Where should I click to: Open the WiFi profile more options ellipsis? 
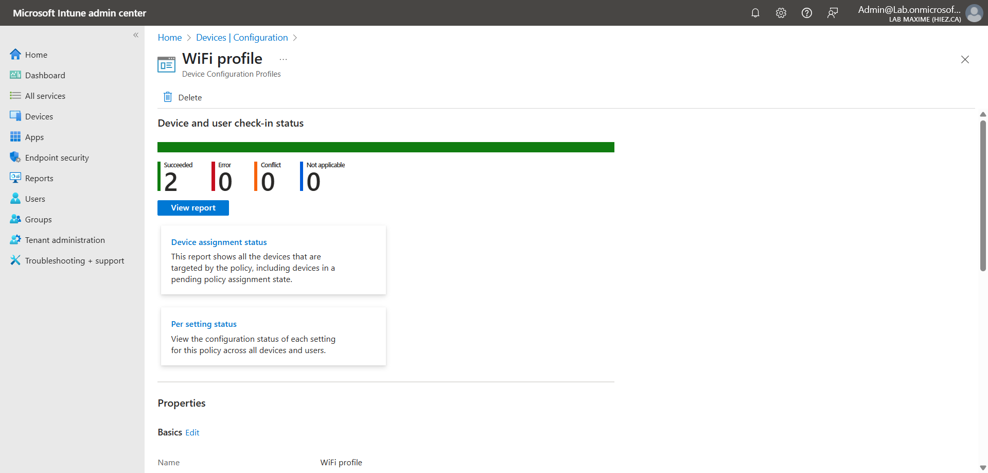click(x=283, y=59)
